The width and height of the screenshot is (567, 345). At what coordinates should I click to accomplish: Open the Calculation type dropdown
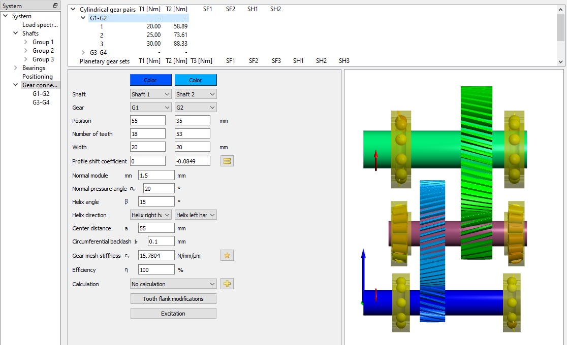click(173, 284)
